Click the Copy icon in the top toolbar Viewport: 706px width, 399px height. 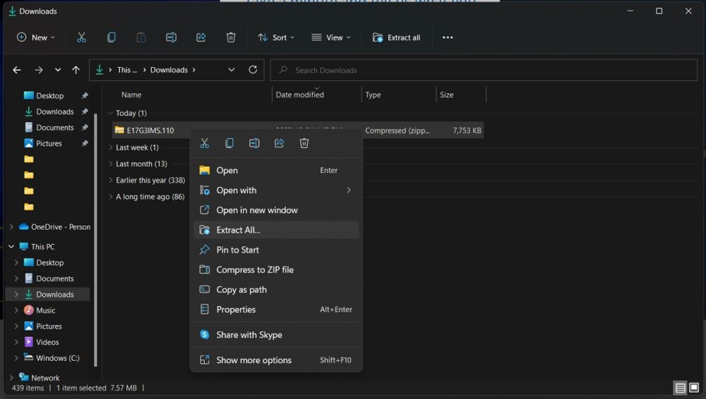click(112, 37)
